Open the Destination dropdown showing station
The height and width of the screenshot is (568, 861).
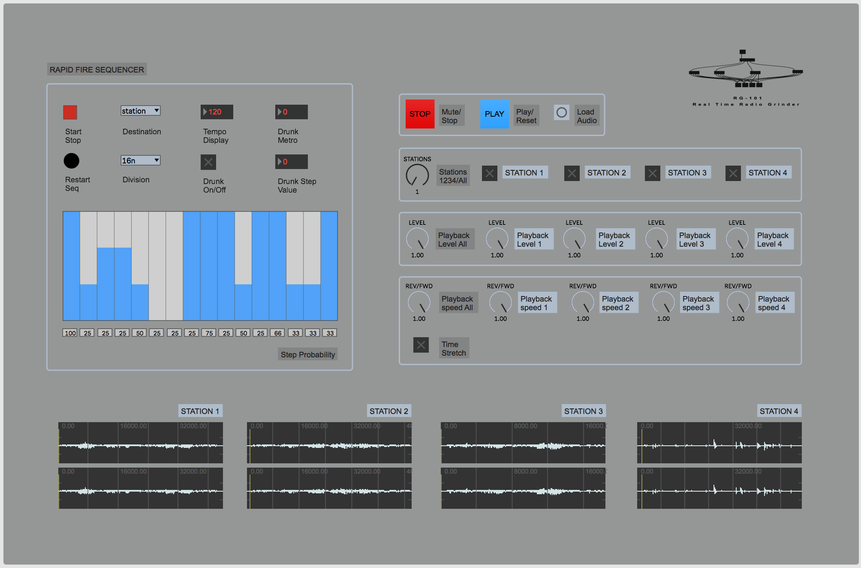click(x=141, y=111)
